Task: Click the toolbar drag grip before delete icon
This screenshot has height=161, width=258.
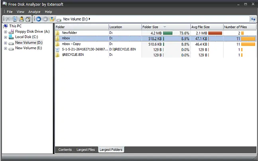Action: tap(4, 19)
